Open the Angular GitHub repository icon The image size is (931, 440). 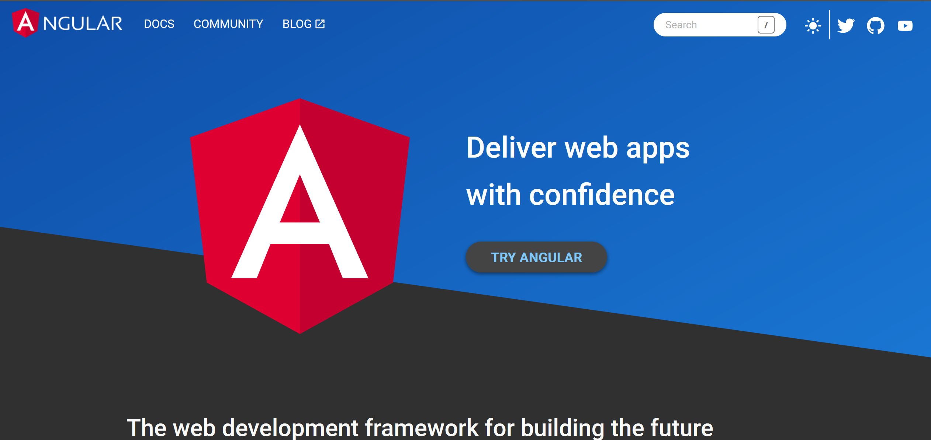[876, 25]
